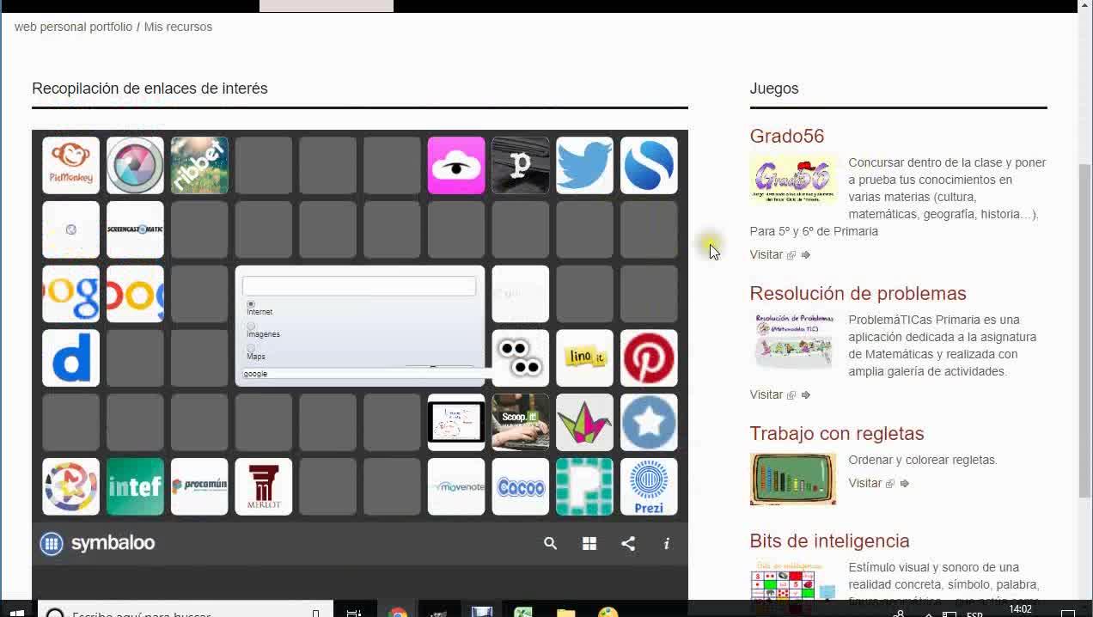Open the Pinterest tile

[649, 358]
